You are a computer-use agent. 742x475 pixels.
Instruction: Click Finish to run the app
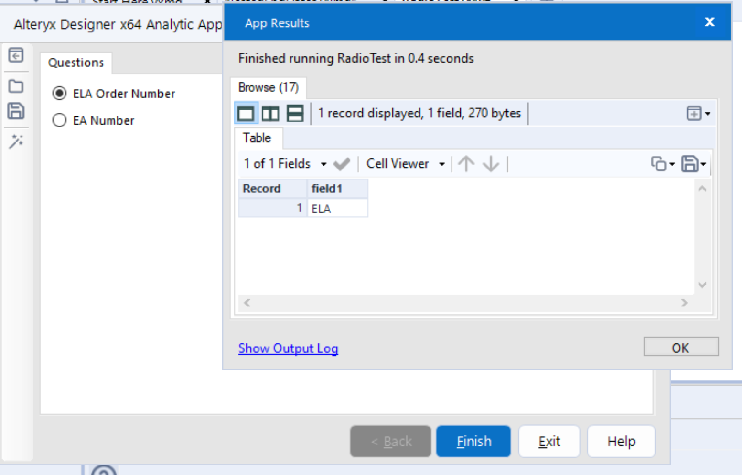473,441
